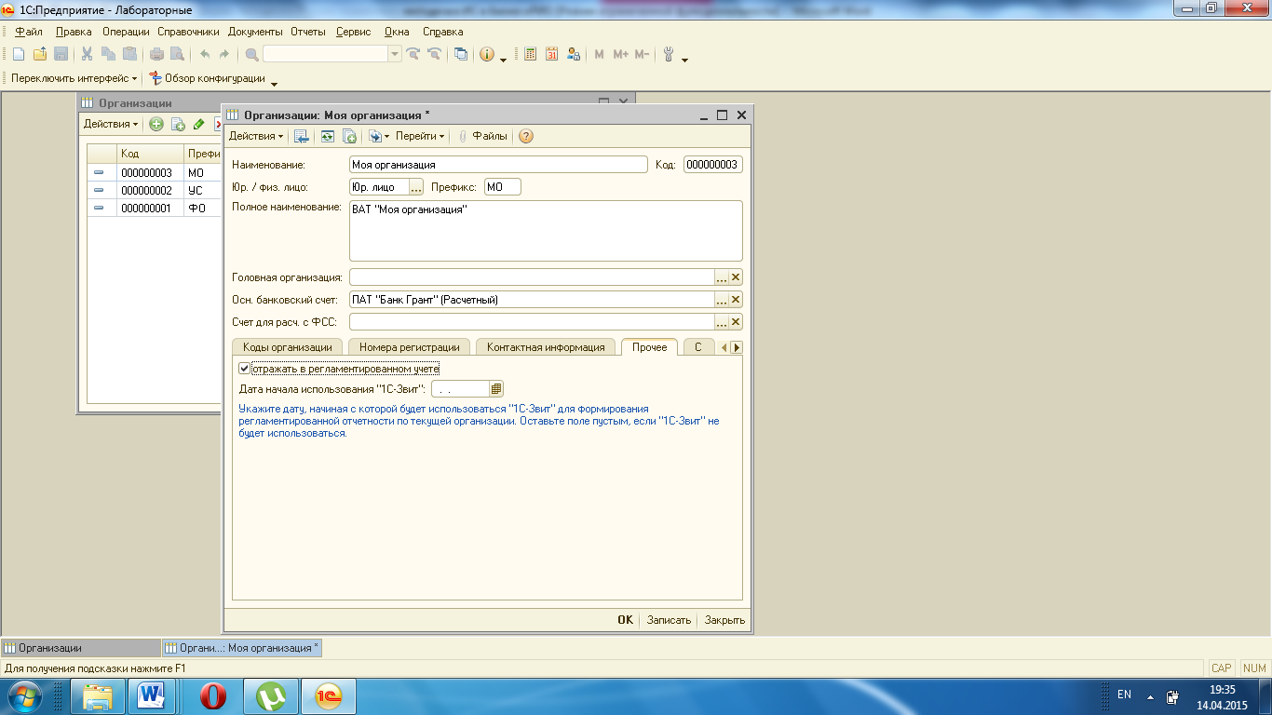1272x715 pixels.
Task: Open the Операции menu
Action: pyautogui.click(x=126, y=32)
